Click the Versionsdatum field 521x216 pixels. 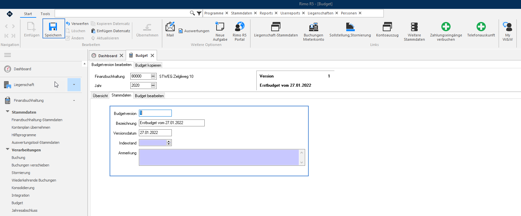pyautogui.click(x=155, y=133)
